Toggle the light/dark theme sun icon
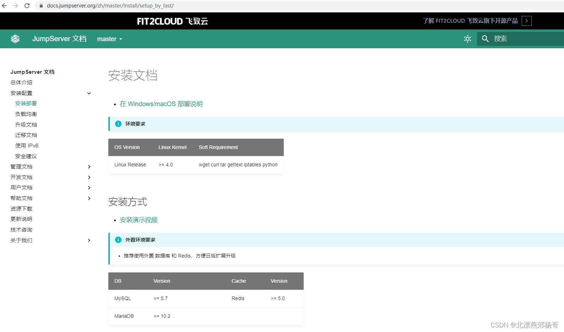The height and width of the screenshot is (332, 564). click(467, 39)
